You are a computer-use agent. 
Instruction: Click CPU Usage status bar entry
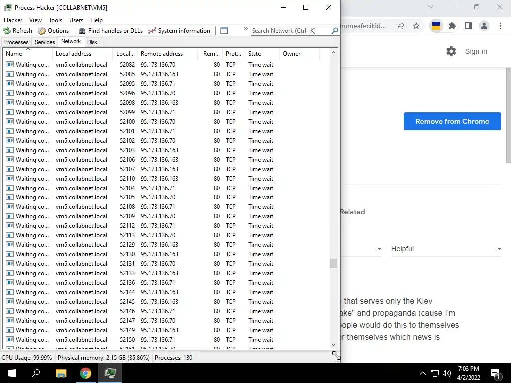click(x=27, y=357)
